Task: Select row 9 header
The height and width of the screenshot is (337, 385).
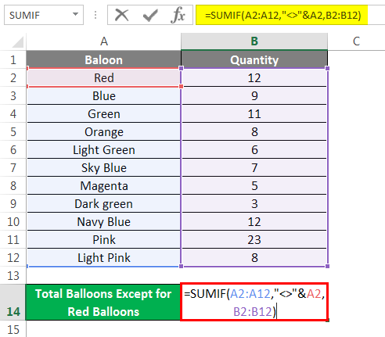Action: (x=13, y=203)
